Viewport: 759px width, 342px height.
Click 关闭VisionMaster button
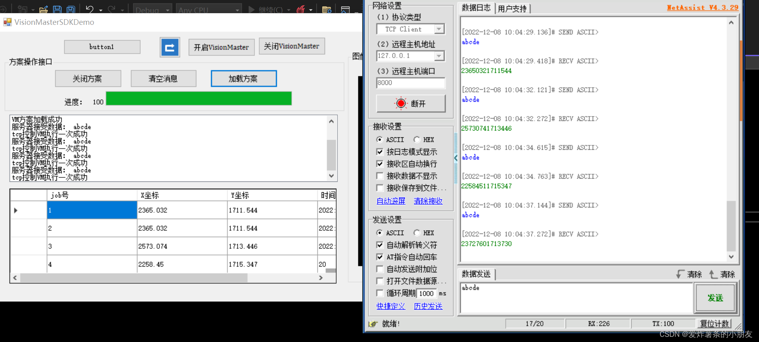click(x=292, y=46)
